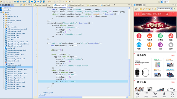This screenshot has height=99, width=177.
Task: Switch to the mycss.css editor tab
Action: 93,5
